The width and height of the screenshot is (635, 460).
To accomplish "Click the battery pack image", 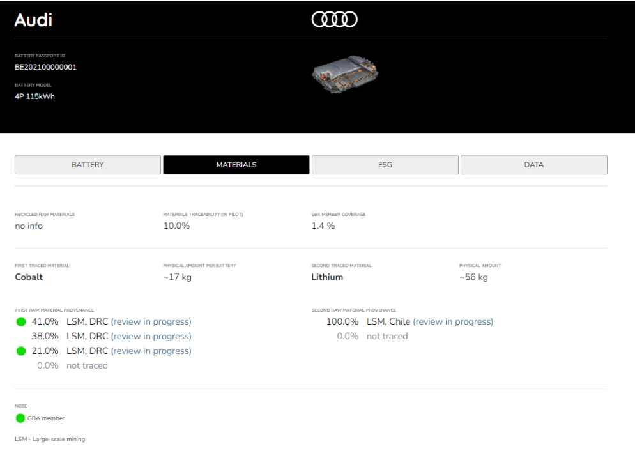I will pyautogui.click(x=345, y=74).
